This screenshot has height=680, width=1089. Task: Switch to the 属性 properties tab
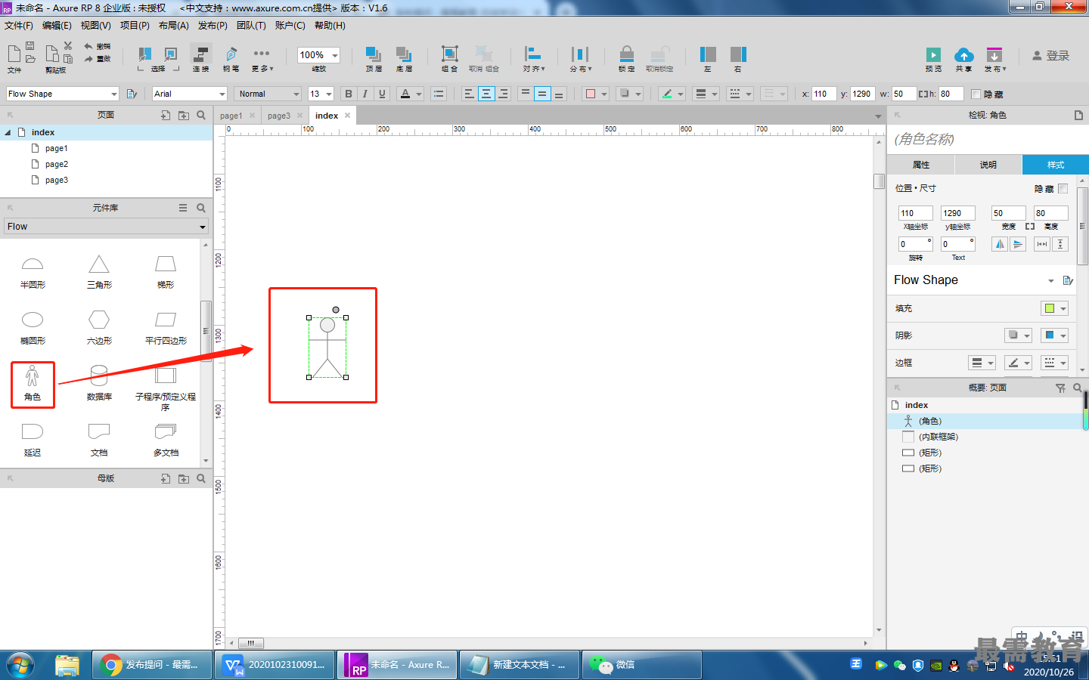921,165
